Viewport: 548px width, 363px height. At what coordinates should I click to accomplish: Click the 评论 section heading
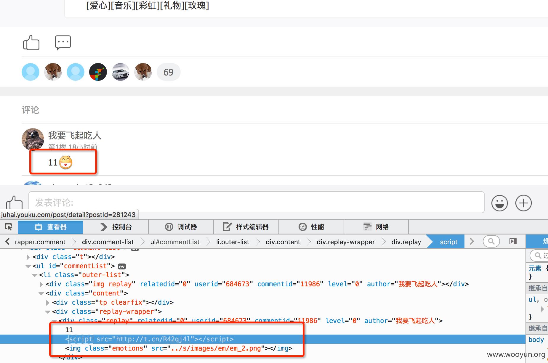pos(31,110)
